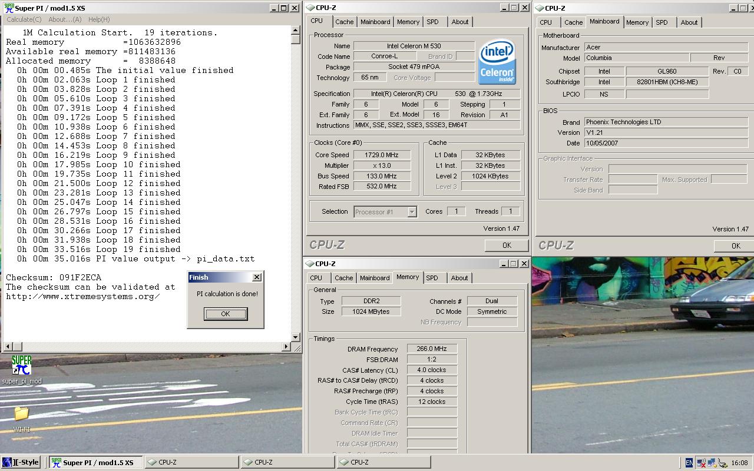
Task: Open SPD tab in the Celeron processor CPU-Z window
Action: click(x=433, y=22)
